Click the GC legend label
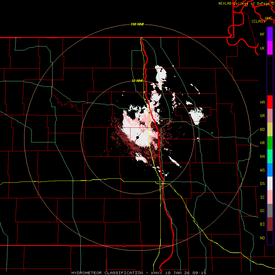Viewport: 275px width, 275px height. coord(262,211)
